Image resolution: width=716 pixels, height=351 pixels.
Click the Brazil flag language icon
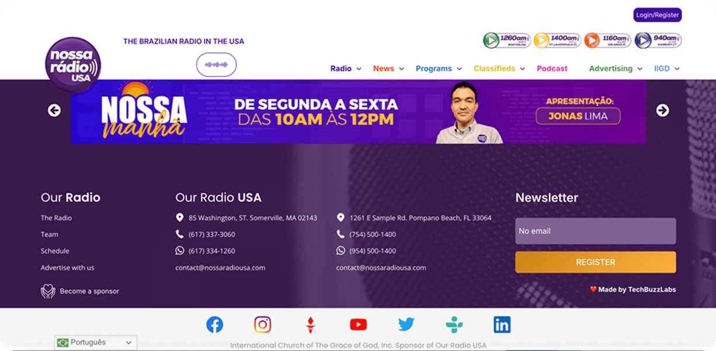[x=62, y=343]
